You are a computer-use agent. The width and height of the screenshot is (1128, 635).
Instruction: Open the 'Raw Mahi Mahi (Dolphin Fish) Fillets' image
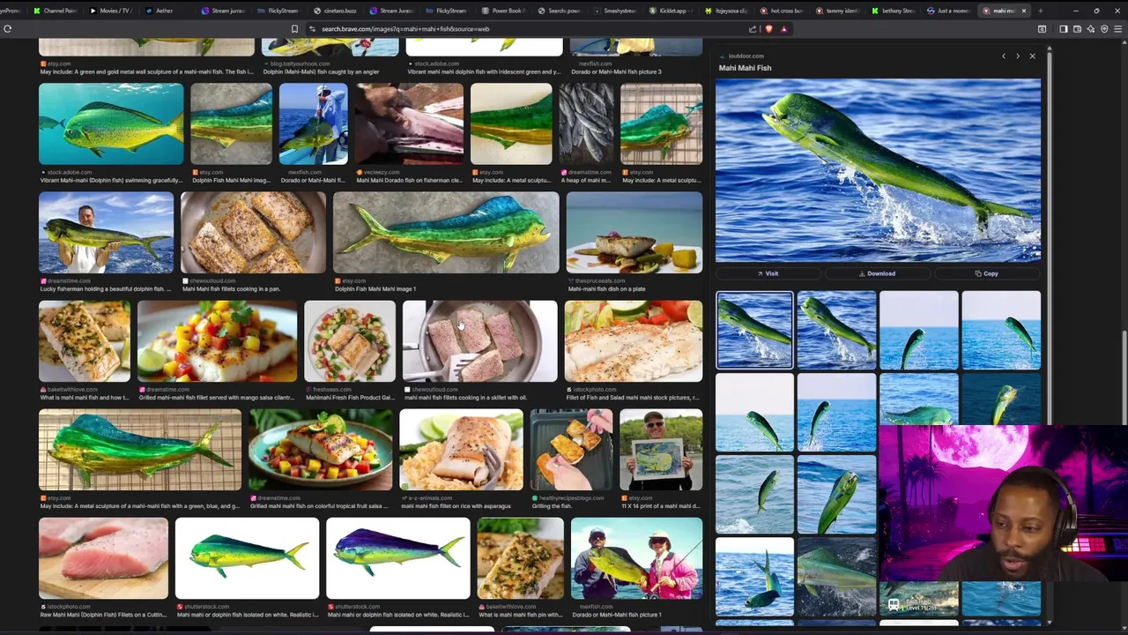[103, 558]
